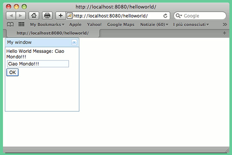Focus the Ciao Mondo!!! text field
Image resolution: width=232 pixels, height=155 pixels.
click(38, 64)
